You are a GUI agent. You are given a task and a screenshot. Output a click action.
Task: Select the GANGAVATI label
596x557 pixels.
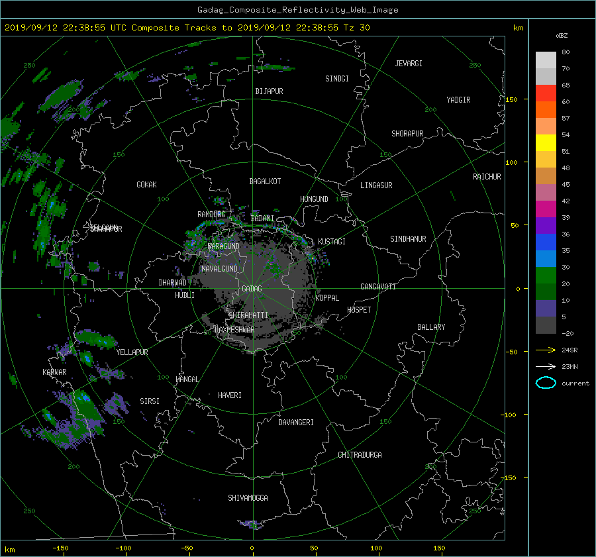pyautogui.click(x=378, y=286)
